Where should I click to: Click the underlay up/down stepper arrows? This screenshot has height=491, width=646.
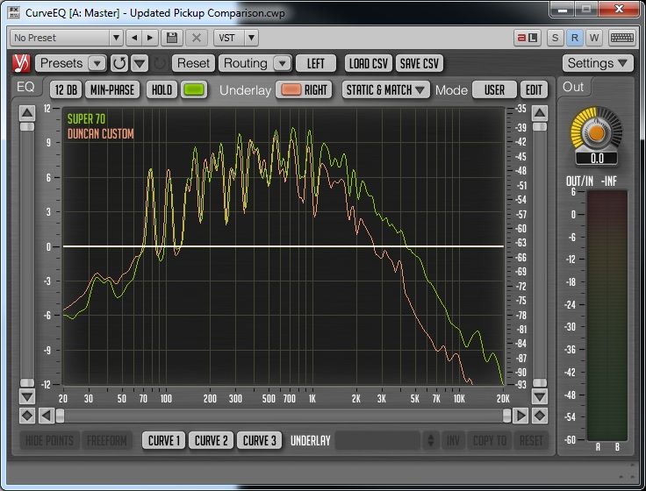[431, 441]
